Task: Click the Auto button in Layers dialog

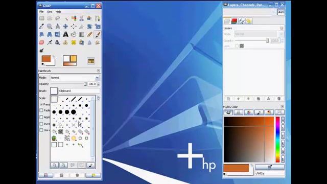Action: click(x=281, y=12)
